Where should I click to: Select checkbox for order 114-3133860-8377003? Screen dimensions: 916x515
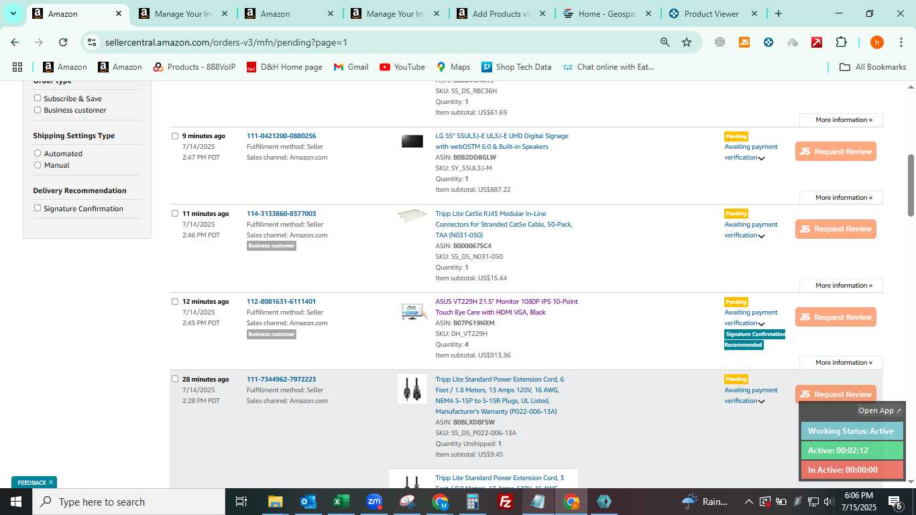(175, 214)
